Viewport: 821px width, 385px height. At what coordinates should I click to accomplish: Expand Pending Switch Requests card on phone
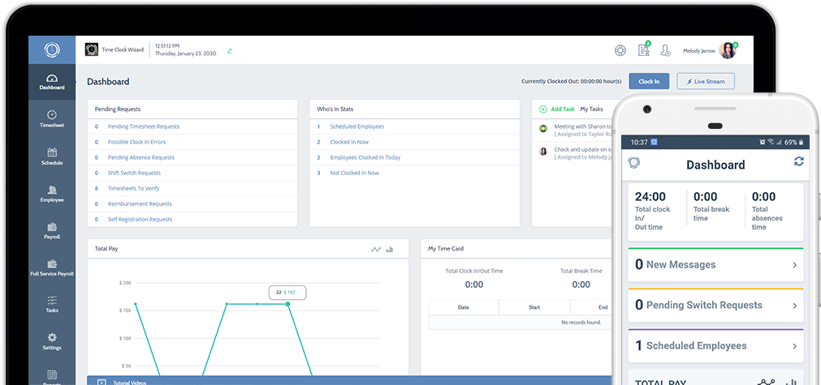pos(715,305)
